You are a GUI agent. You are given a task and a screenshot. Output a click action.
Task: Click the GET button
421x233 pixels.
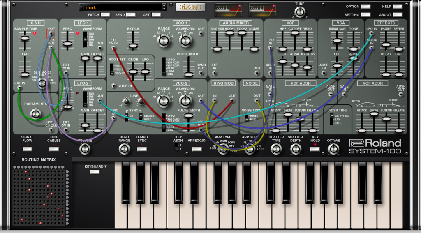coord(156,15)
